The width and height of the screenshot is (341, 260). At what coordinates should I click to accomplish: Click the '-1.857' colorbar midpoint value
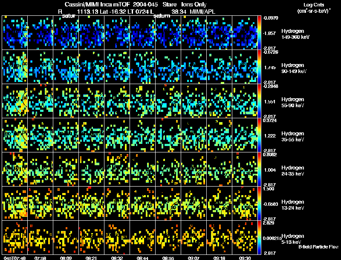(x=270, y=33)
